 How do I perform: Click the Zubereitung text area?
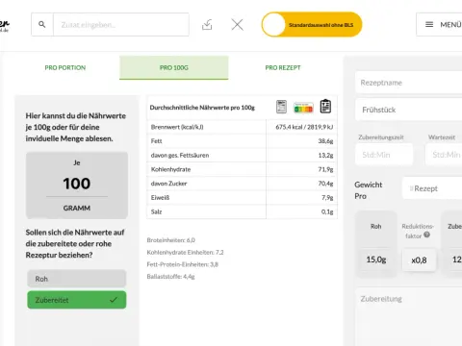click(408, 316)
